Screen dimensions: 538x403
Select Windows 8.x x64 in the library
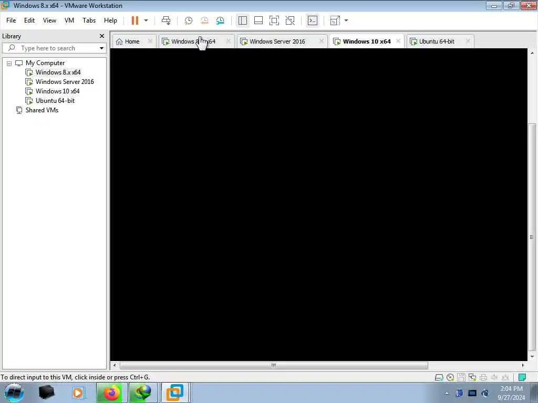[x=58, y=72]
